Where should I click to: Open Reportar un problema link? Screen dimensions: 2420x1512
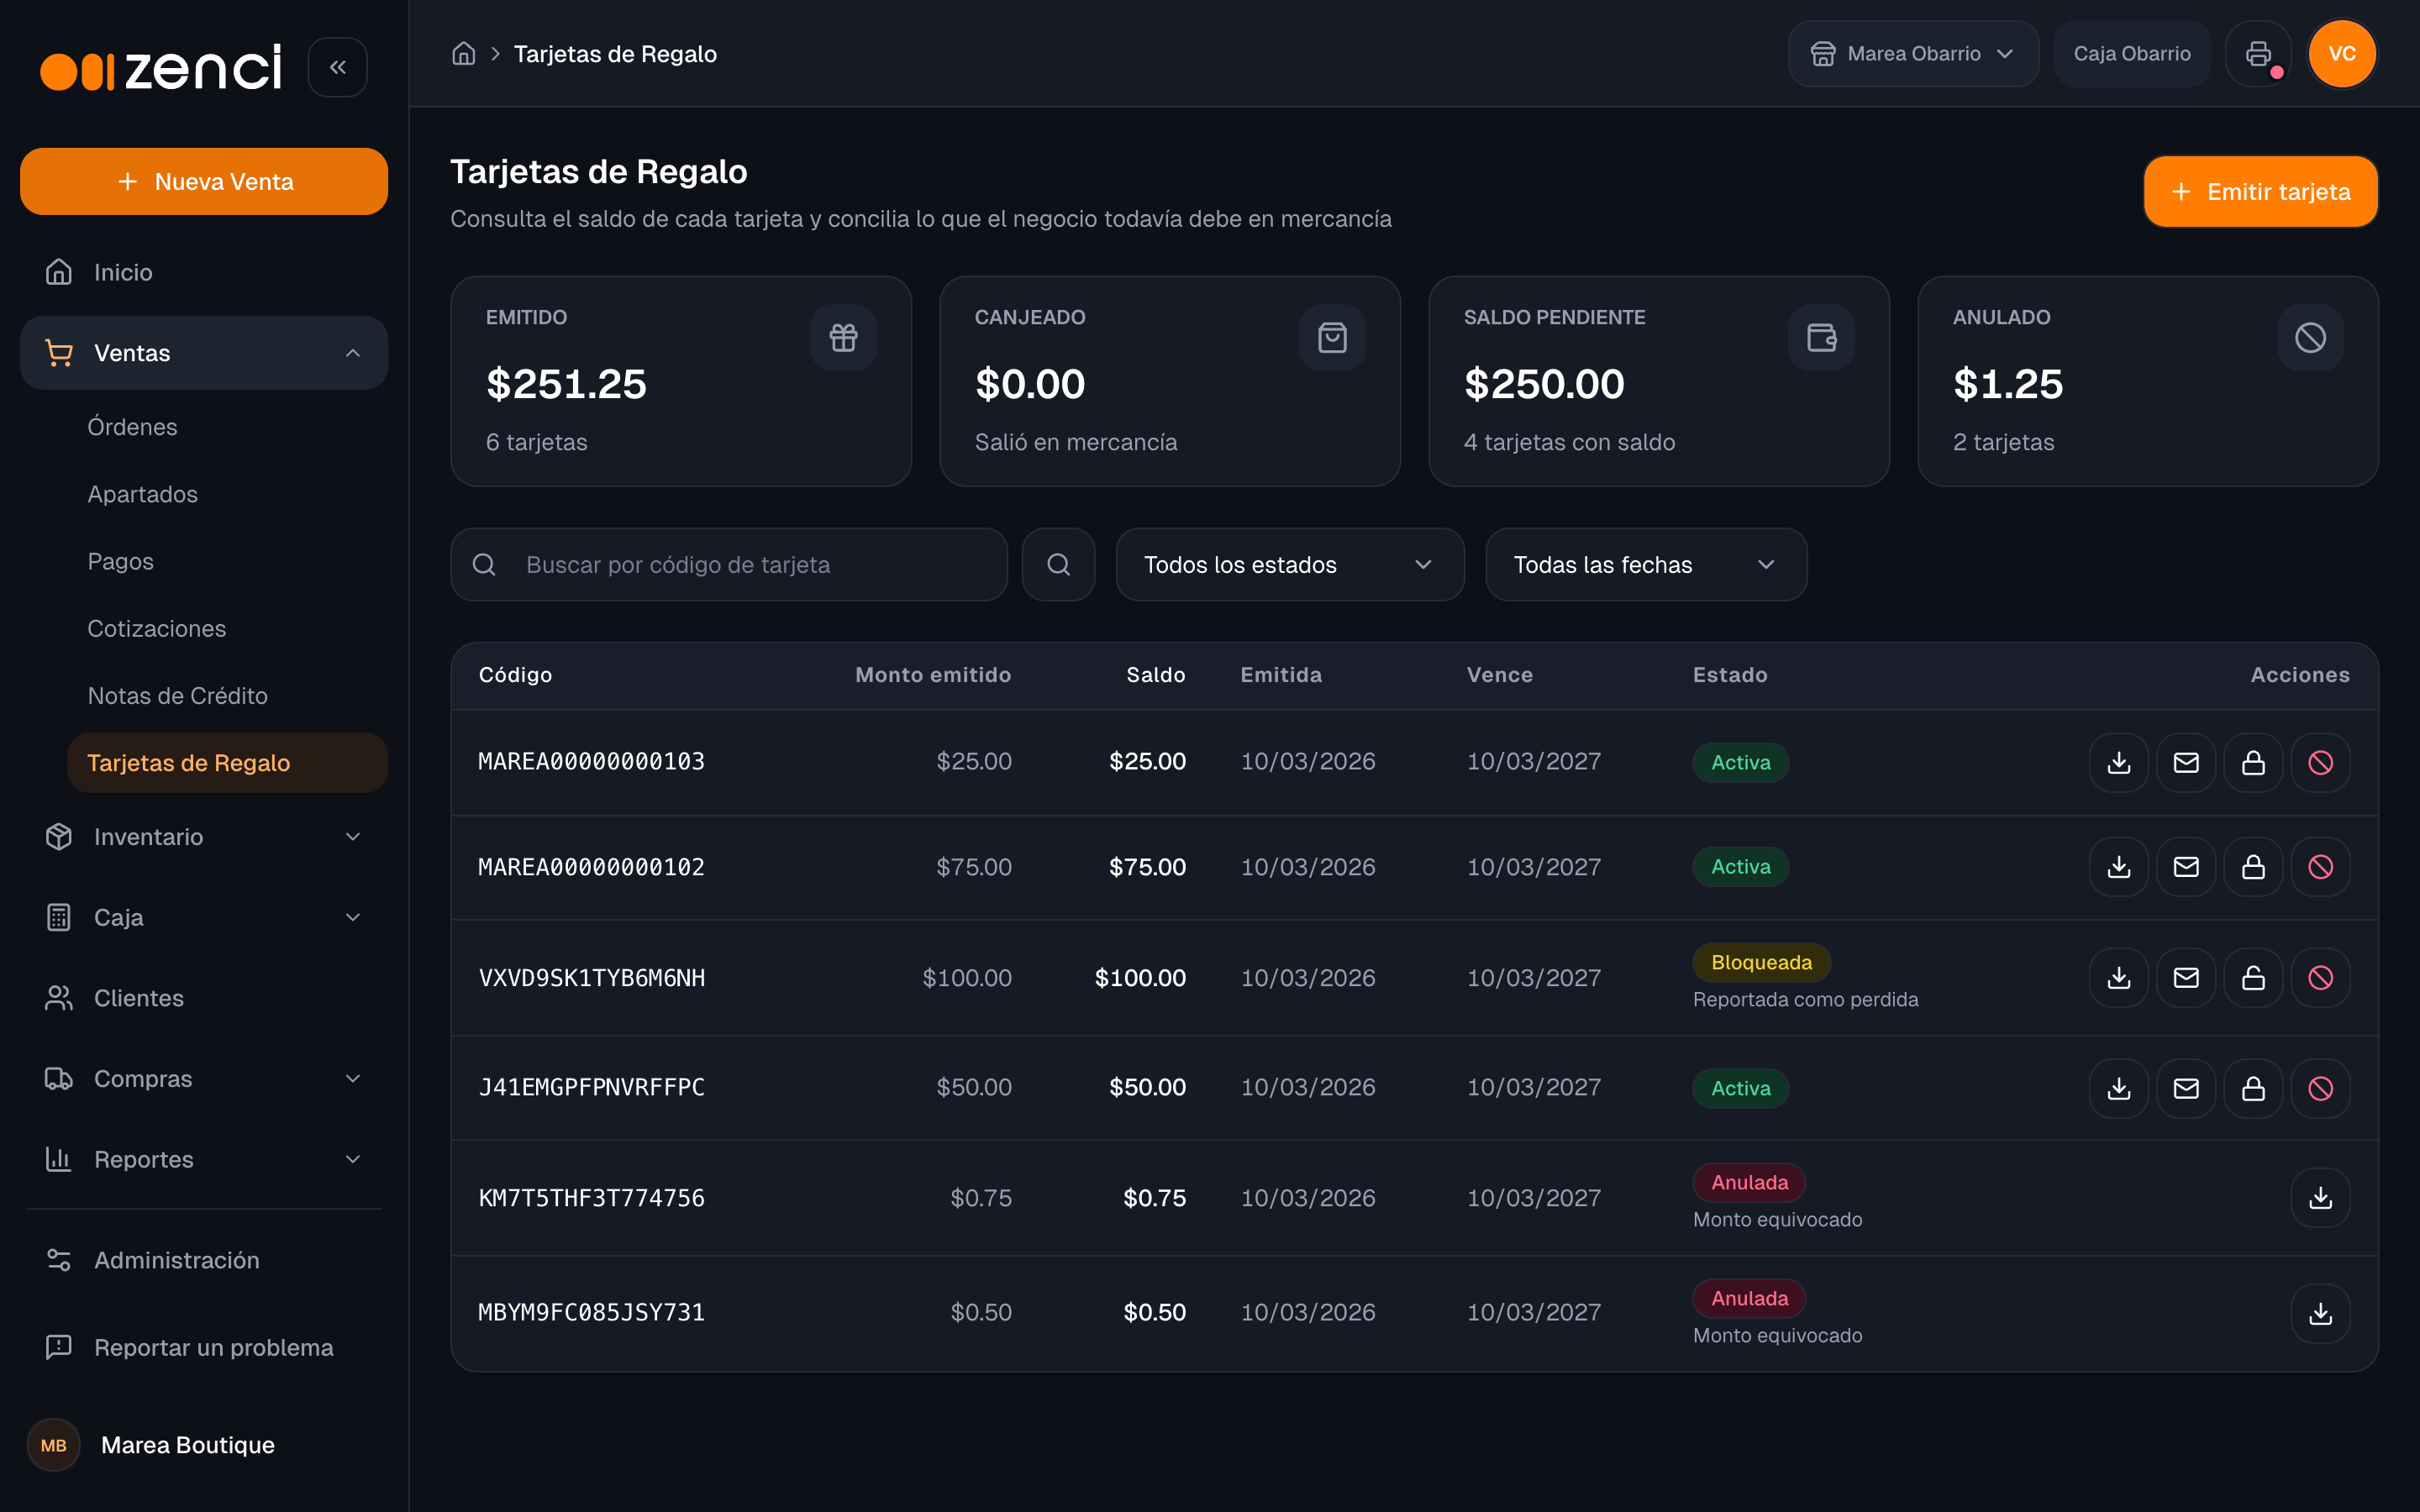[x=204, y=1347]
